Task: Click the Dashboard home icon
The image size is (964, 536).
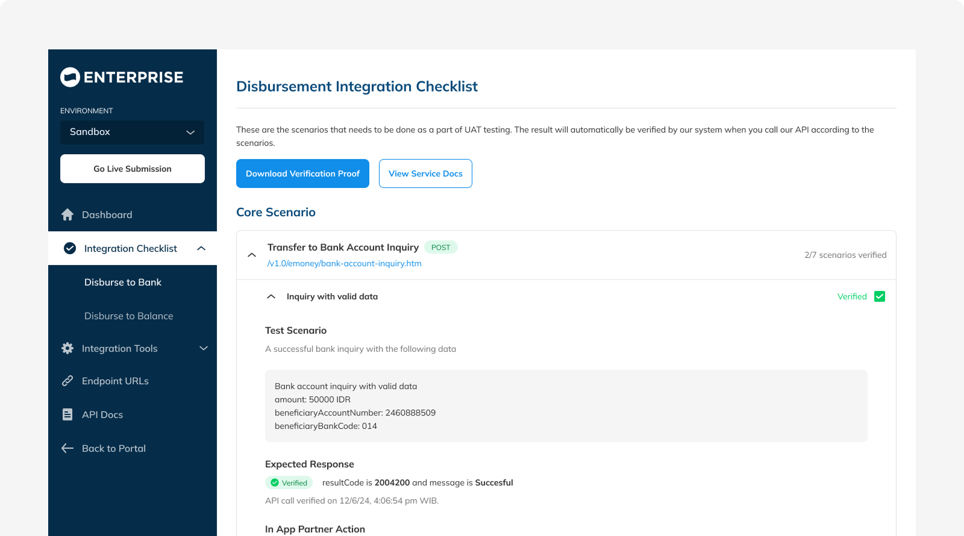Action: (x=67, y=214)
